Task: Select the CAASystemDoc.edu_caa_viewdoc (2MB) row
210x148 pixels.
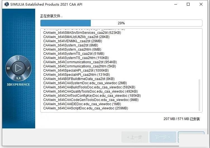Action: coord(85,83)
